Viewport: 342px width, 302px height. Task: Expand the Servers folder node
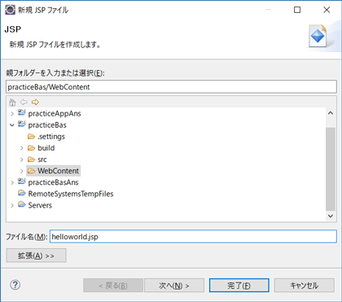pyautogui.click(x=12, y=205)
